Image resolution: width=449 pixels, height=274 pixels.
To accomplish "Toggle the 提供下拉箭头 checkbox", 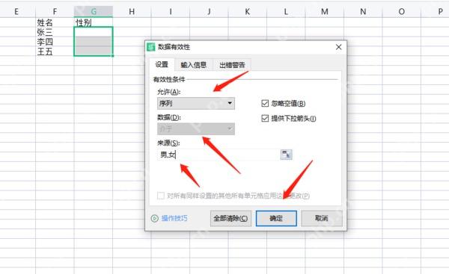I will point(265,118).
